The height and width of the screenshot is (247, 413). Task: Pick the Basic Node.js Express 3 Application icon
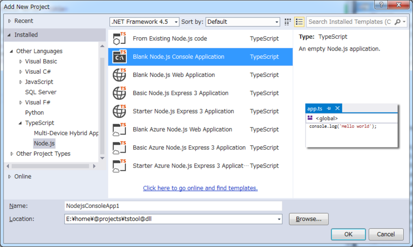pos(119,93)
